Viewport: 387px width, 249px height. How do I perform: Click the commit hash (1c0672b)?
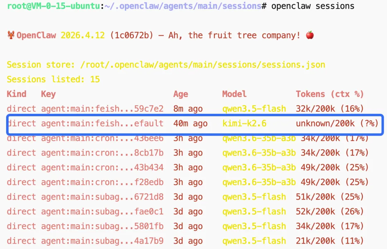[x=132, y=35]
